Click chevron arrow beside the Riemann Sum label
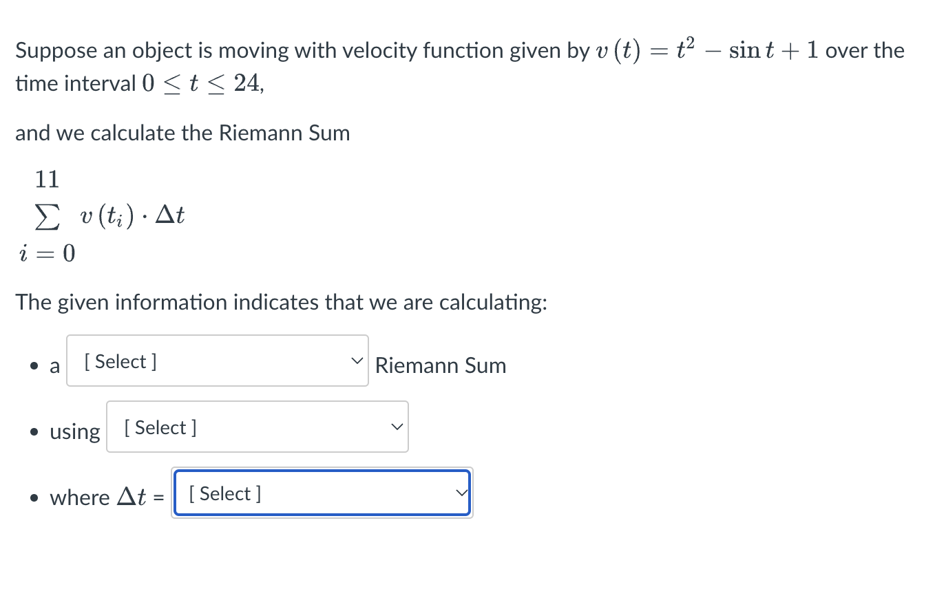 click(x=357, y=361)
